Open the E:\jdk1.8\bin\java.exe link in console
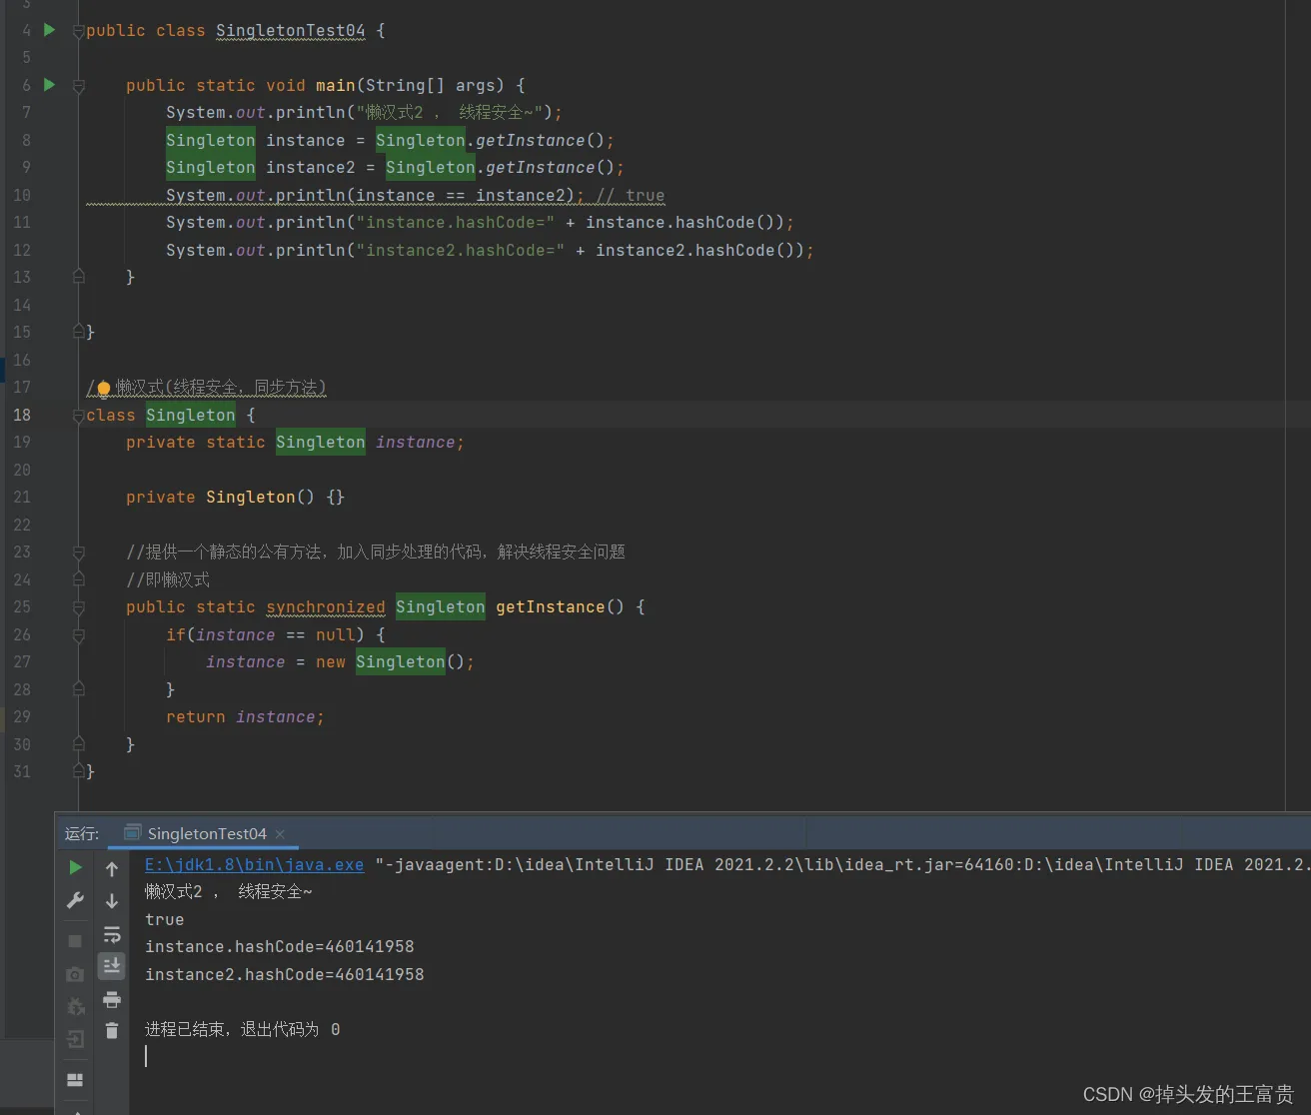Screen dimensions: 1311x1115 (x=254, y=864)
